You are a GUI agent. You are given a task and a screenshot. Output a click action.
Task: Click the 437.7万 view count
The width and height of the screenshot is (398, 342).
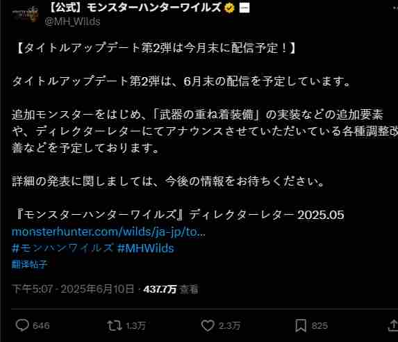point(160,289)
